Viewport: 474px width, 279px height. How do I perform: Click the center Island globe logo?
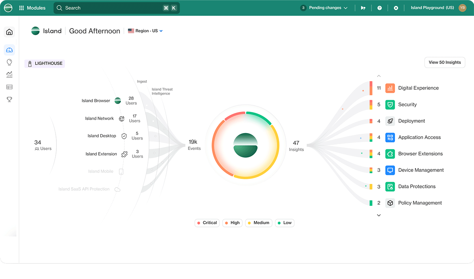coord(246,145)
